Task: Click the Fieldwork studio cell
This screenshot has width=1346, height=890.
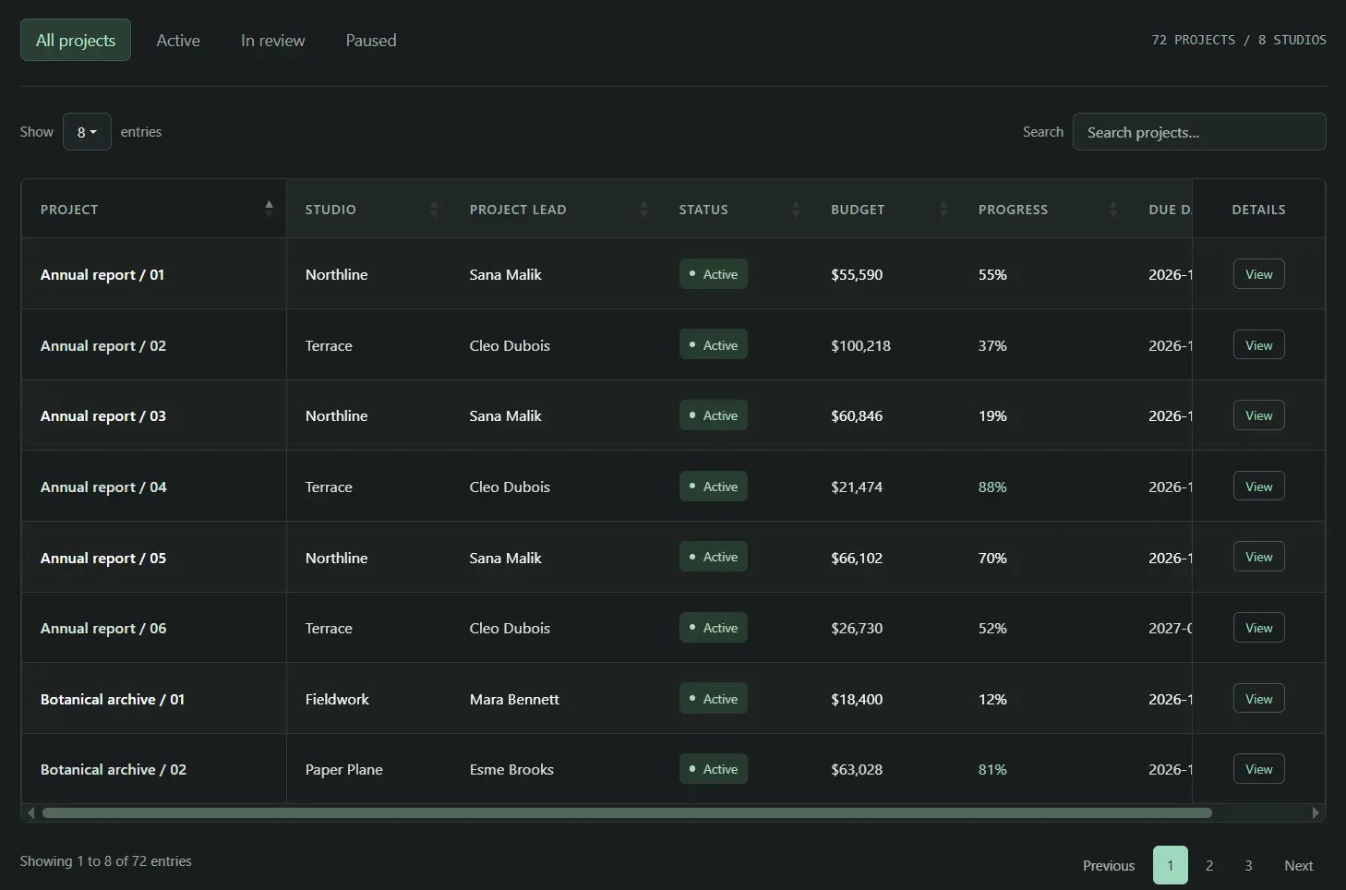Action: tap(337, 699)
